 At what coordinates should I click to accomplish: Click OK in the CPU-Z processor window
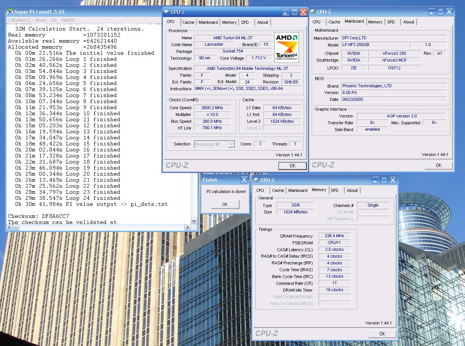(292, 166)
